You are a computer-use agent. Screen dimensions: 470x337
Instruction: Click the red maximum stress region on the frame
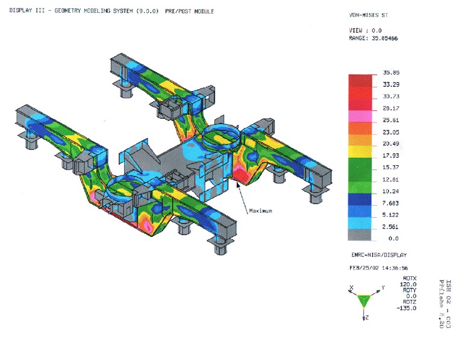point(242,174)
